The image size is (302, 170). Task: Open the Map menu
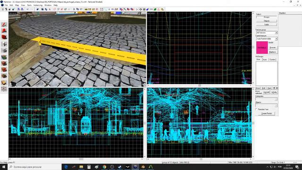(17, 5)
